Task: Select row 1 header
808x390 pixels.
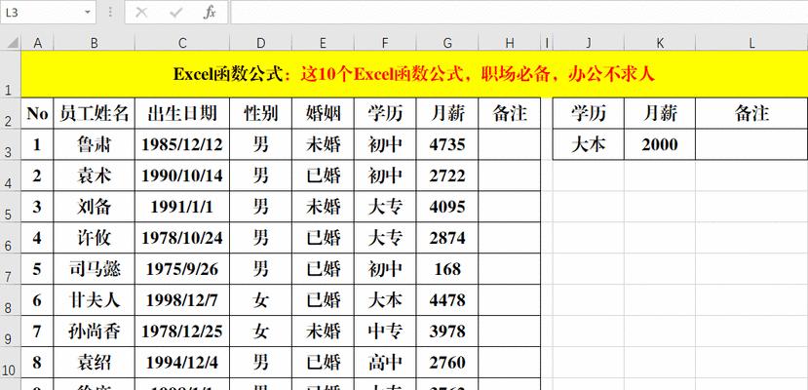Action: point(11,74)
